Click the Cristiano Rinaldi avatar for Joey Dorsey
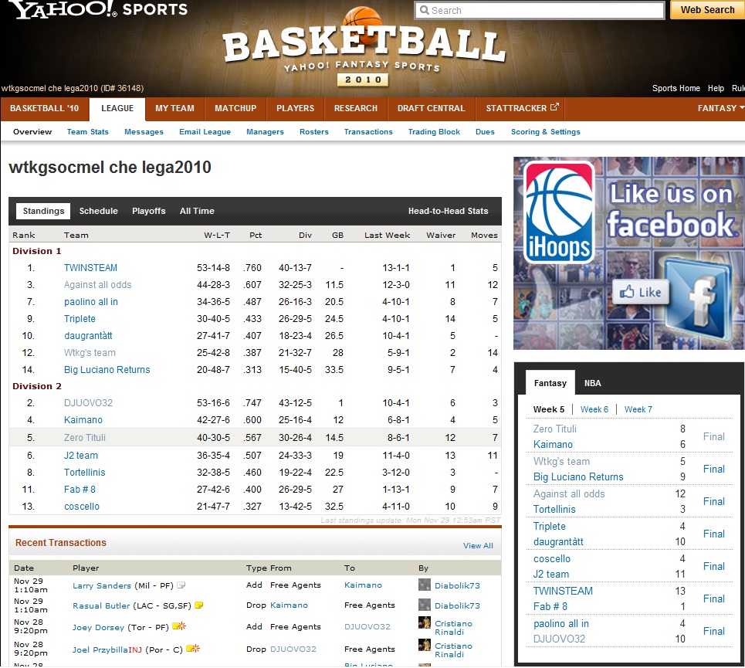This screenshot has width=745, height=668. (x=425, y=623)
